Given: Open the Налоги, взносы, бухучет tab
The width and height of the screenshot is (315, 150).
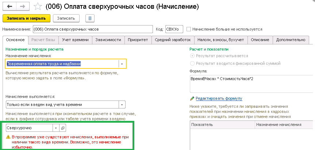Looking at the screenshot, I should pos(221,40).
